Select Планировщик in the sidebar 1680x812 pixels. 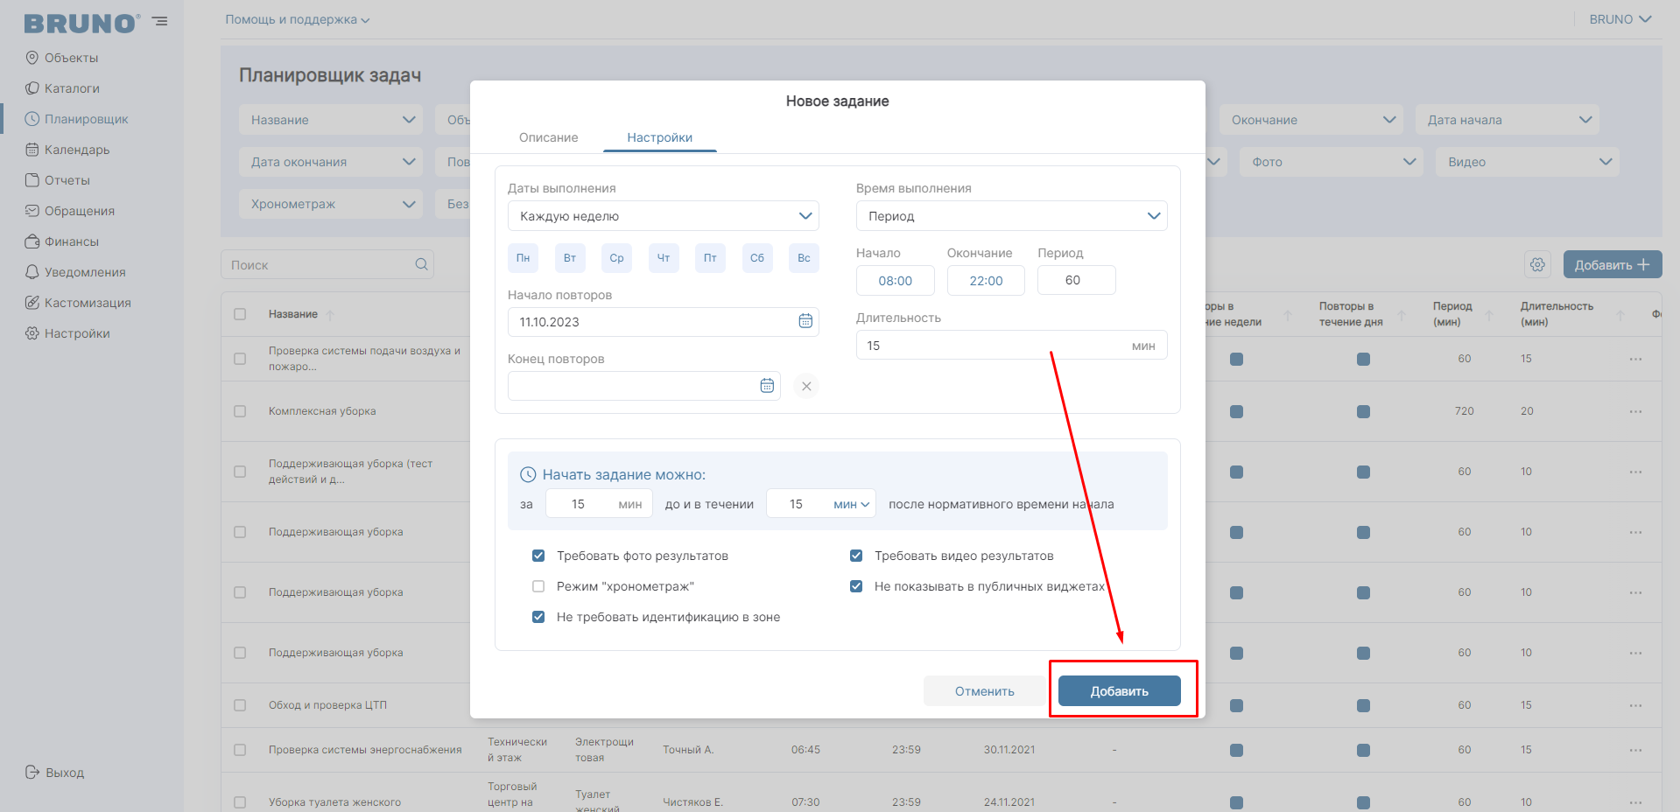tap(76, 119)
